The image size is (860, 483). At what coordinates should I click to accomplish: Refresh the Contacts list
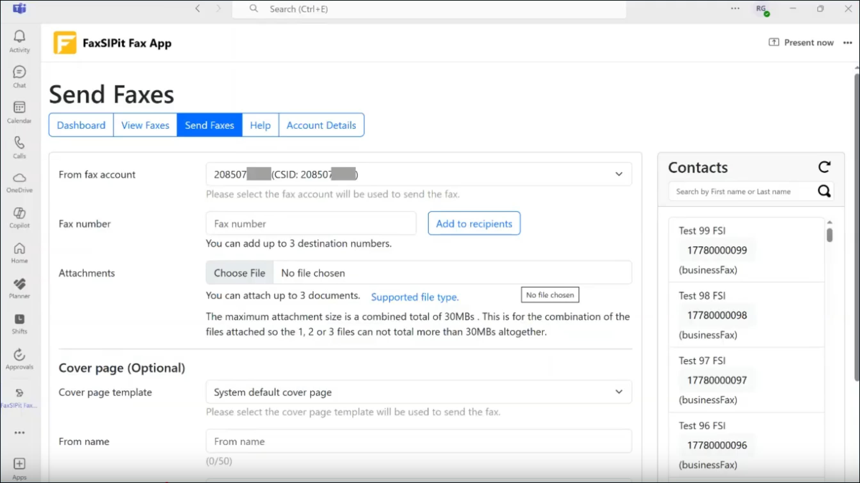pyautogui.click(x=824, y=167)
